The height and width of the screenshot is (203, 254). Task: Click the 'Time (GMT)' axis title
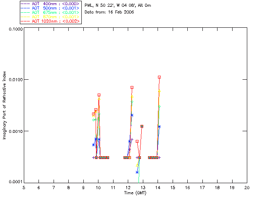pyautogui.click(x=135, y=193)
